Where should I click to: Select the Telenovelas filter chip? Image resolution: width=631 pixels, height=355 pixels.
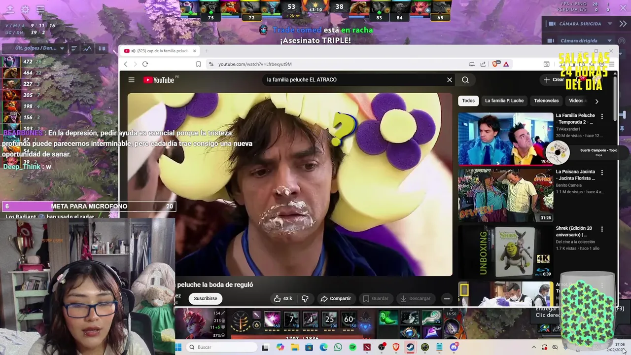coord(546,101)
